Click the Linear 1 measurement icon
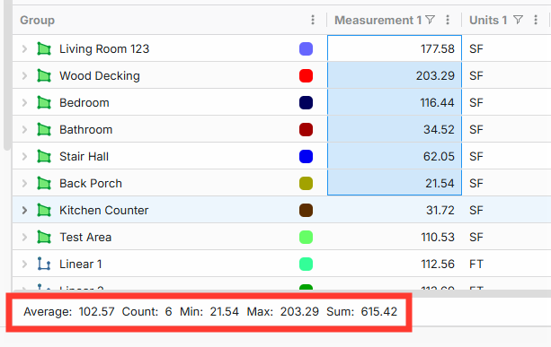The width and height of the screenshot is (551, 347). pos(44,264)
